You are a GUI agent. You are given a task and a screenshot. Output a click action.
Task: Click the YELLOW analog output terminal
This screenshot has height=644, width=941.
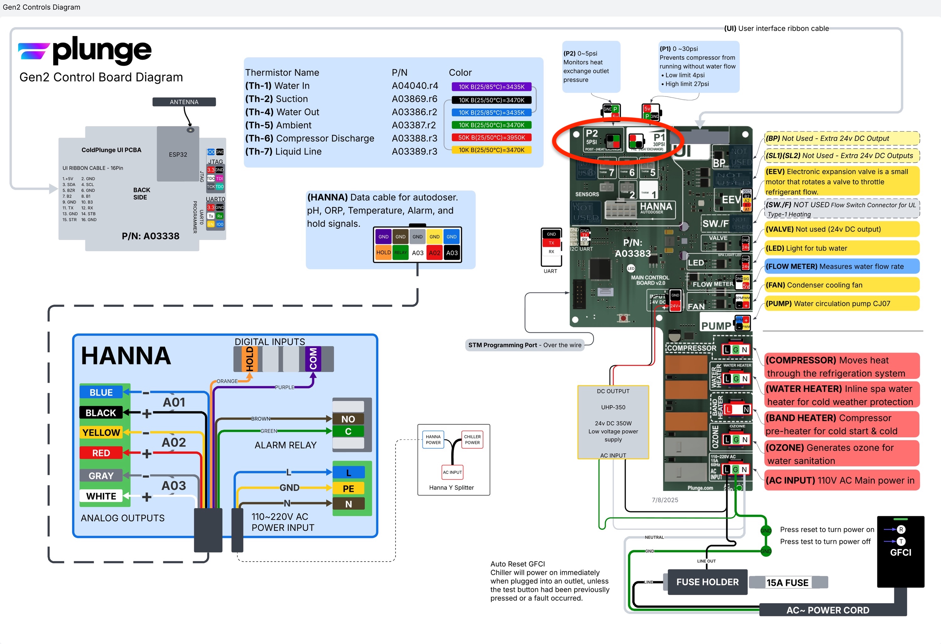[x=101, y=433]
